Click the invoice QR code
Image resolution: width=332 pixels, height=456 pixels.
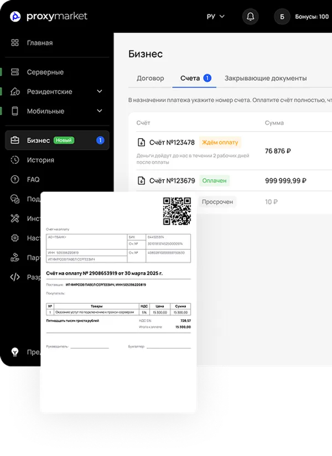point(177,211)
